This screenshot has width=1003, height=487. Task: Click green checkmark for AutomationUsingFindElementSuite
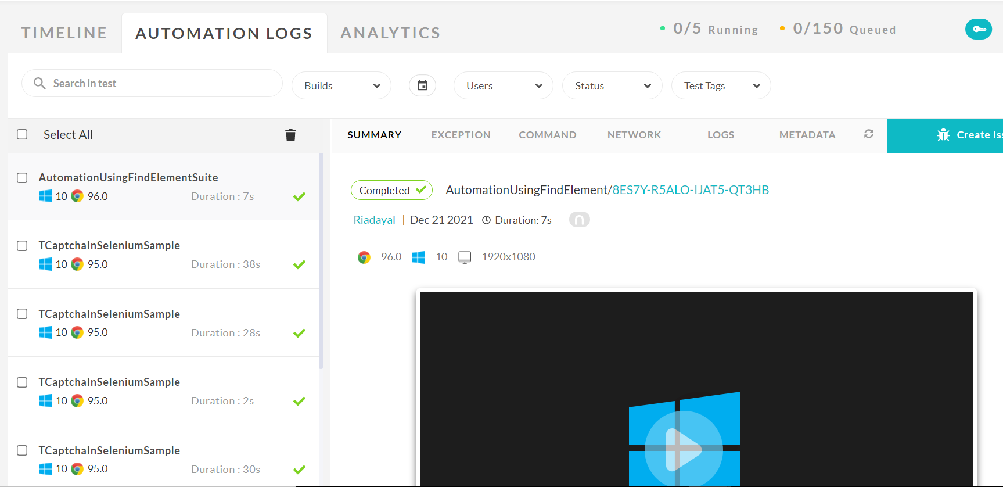pos(300,196)
